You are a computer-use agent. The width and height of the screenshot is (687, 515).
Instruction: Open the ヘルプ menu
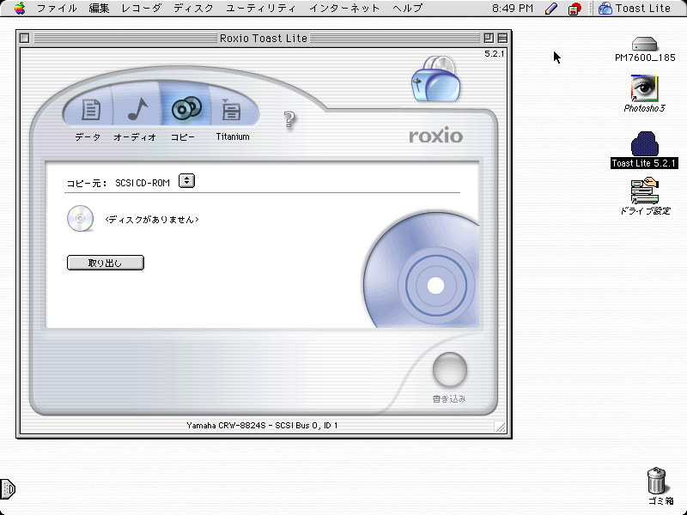407,8
